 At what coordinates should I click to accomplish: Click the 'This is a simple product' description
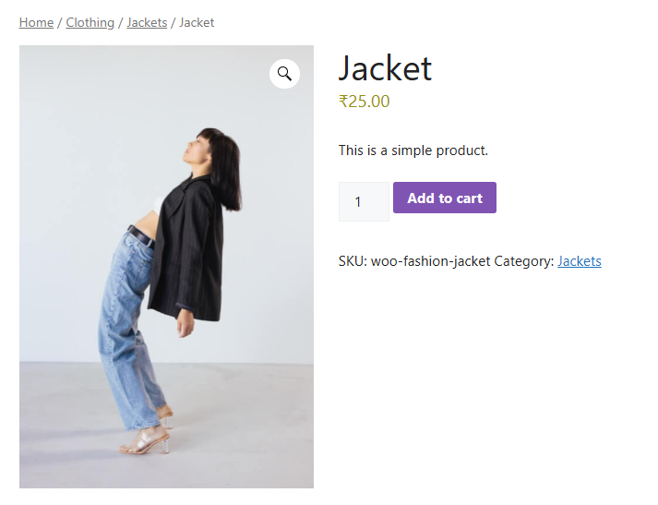413,150
